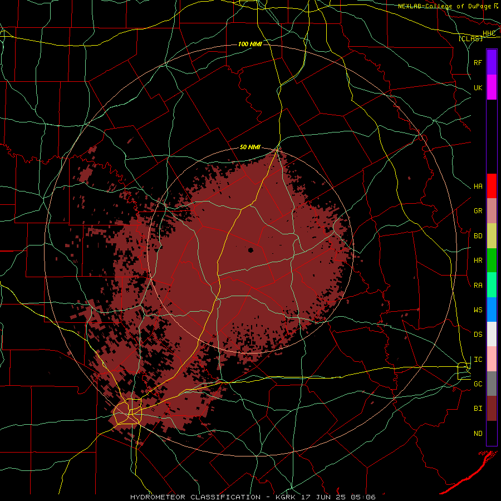
Task: Pick the HR green legend swatch
Action: tap(492, 261)
